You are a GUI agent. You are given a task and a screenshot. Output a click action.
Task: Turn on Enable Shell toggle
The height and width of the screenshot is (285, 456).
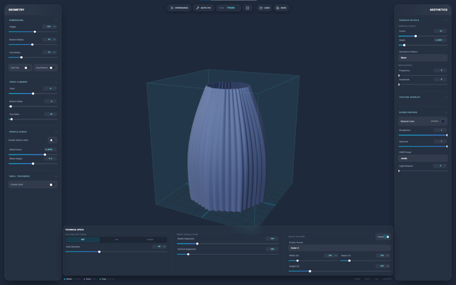[x=51, y=184]
